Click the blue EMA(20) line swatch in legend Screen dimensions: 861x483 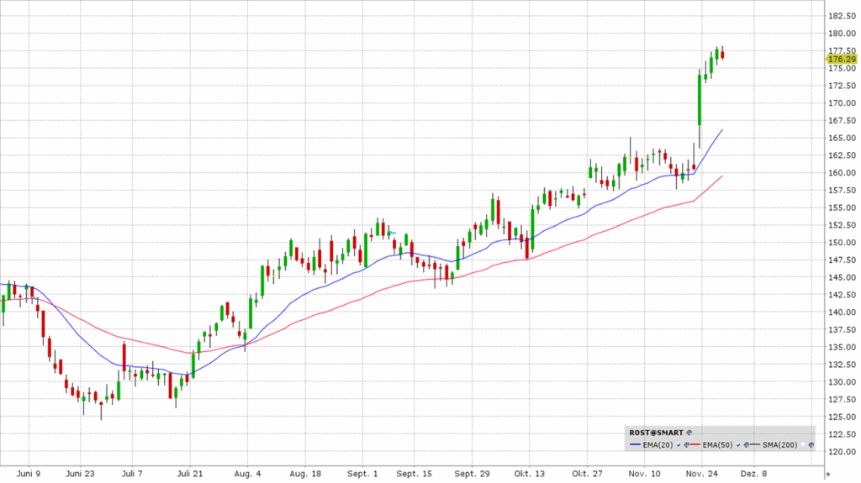click(x=635, y=444)
